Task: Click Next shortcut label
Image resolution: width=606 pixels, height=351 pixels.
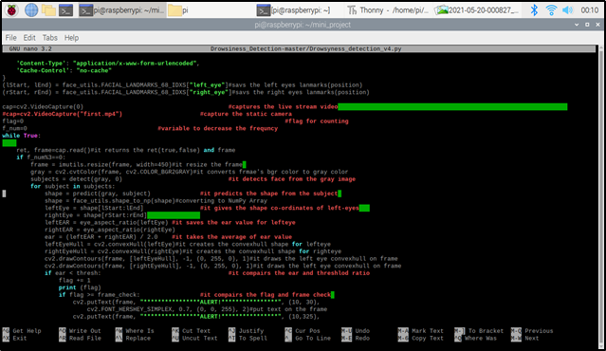Action: pyautogui.click(x=532, y=339)
